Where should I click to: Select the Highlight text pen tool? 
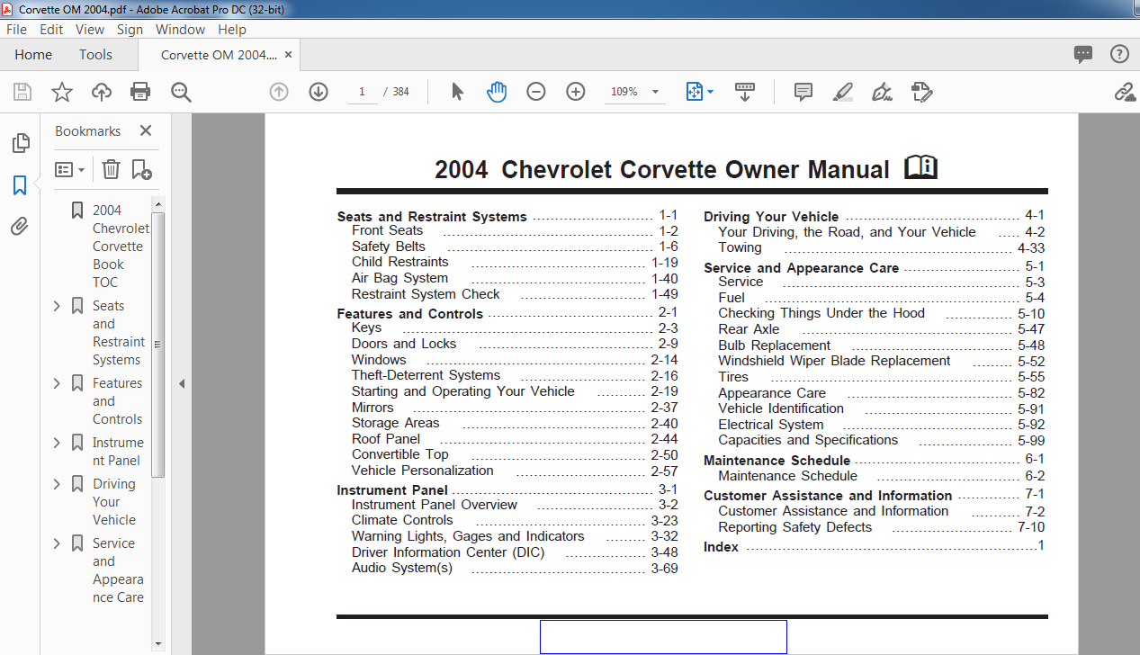pos(843,92)
